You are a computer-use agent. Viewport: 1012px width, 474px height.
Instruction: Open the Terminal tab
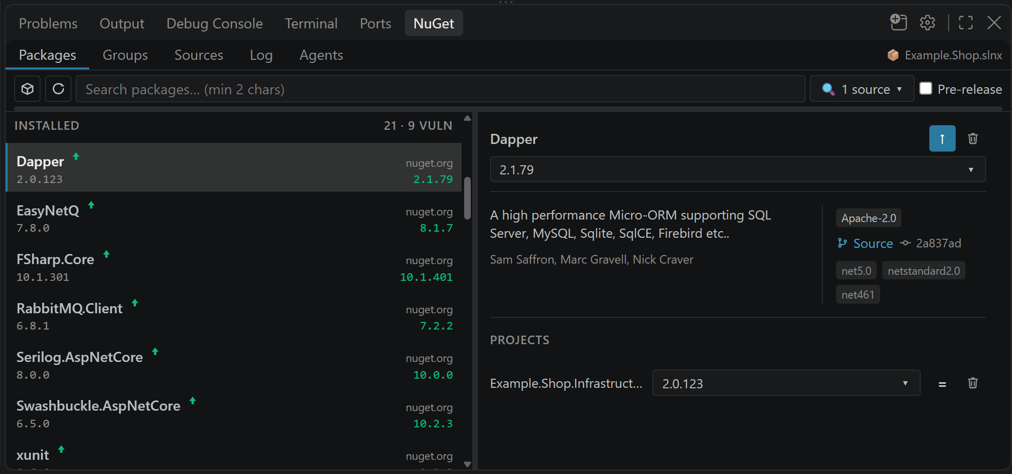311,23
